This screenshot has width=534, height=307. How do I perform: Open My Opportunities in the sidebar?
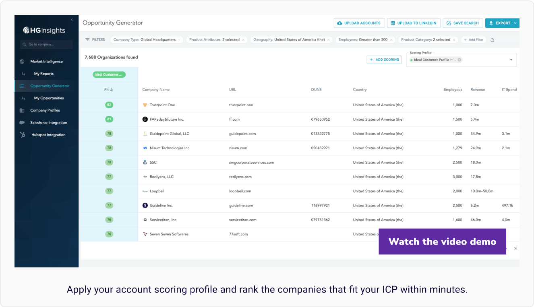pos(49,98)
